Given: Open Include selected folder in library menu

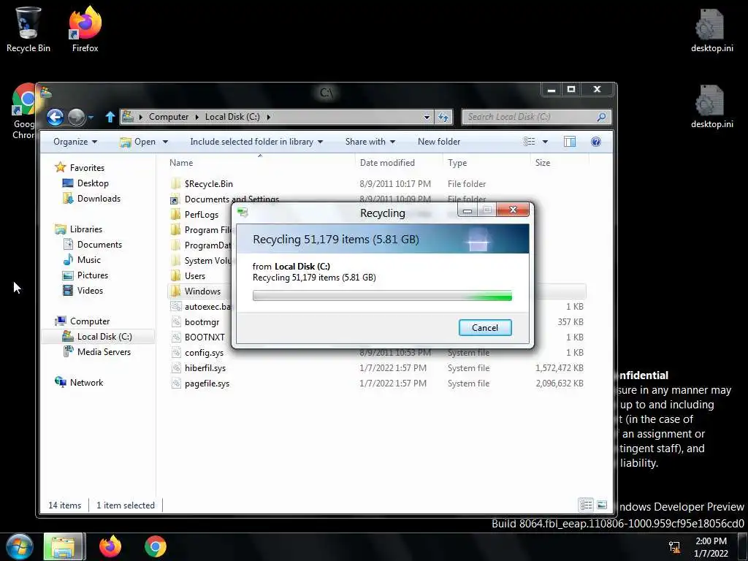Looking at the screenshot, I should pyautogui.click(x=256, y=142).
